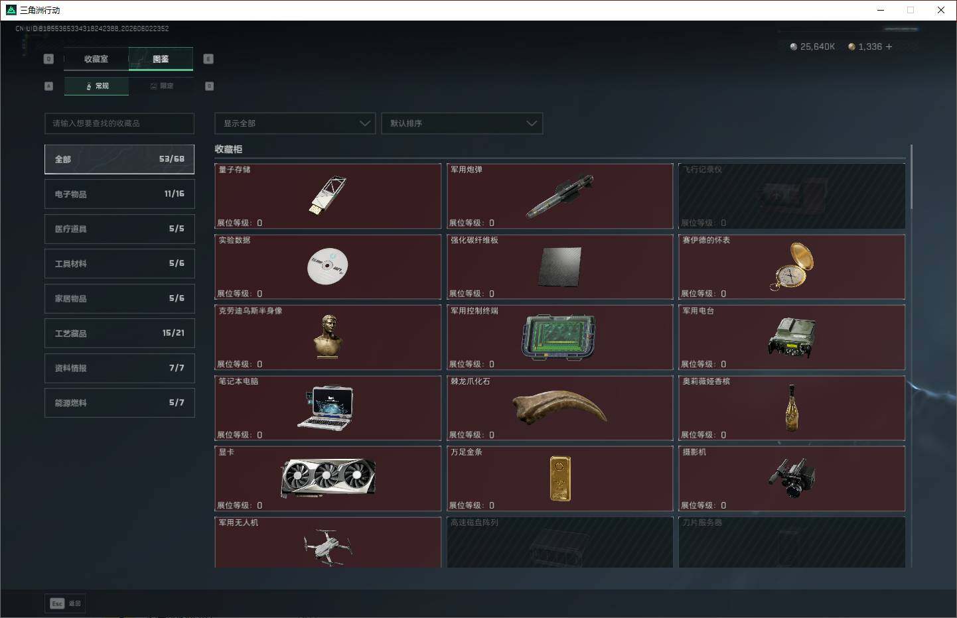Select the 常规 sub-tab
The width and height of the screenshot is (957, 618).
(x=97, y=86)
